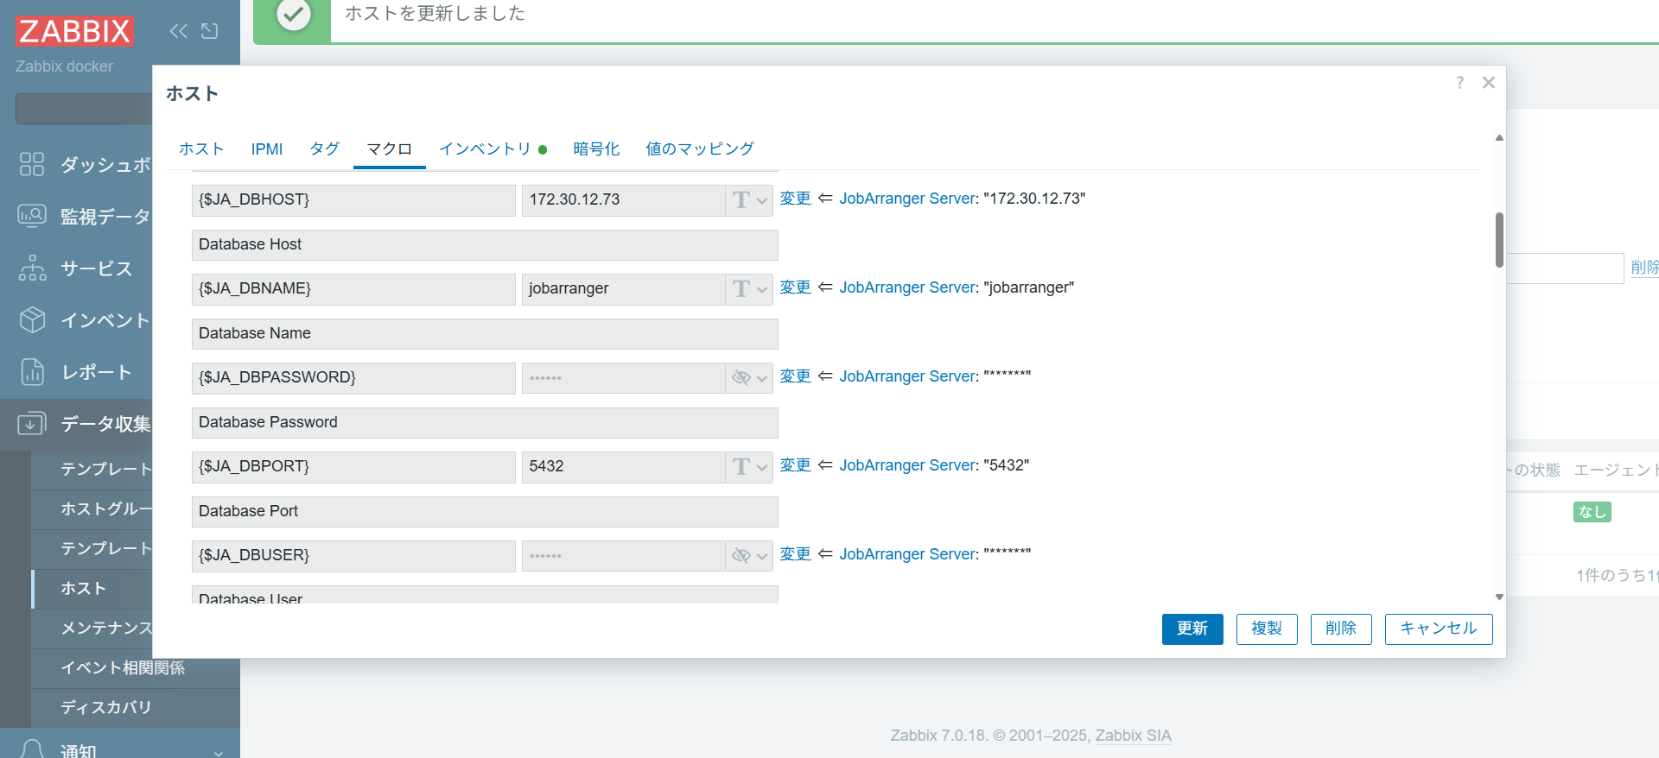The image size is (1659, 758).
Task: Click the Database Host description field
Action: (x=485, y=245)
